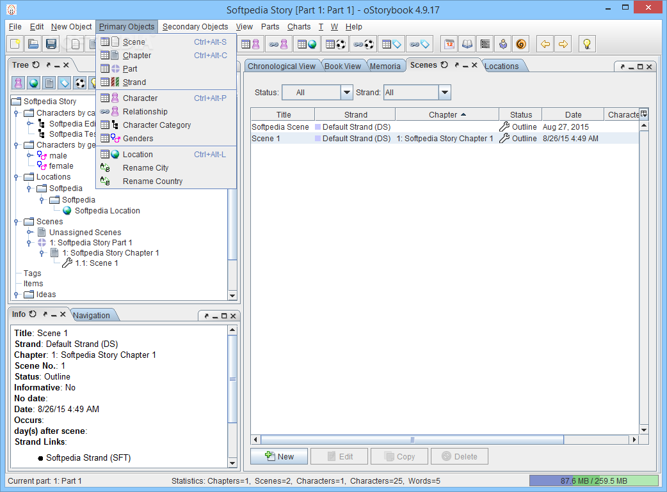This screenshot has height=492, width=667.
Task: Refresh the Scenes tab view
Action: pos(444,65)
